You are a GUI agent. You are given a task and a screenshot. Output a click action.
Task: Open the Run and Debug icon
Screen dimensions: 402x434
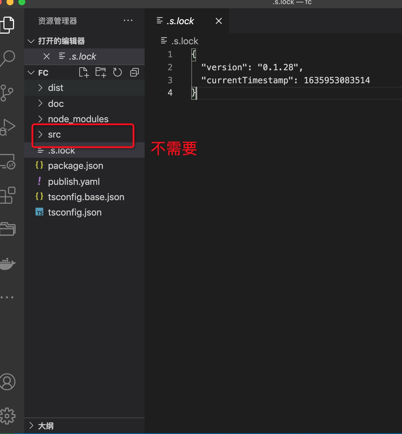coord(8,127)
